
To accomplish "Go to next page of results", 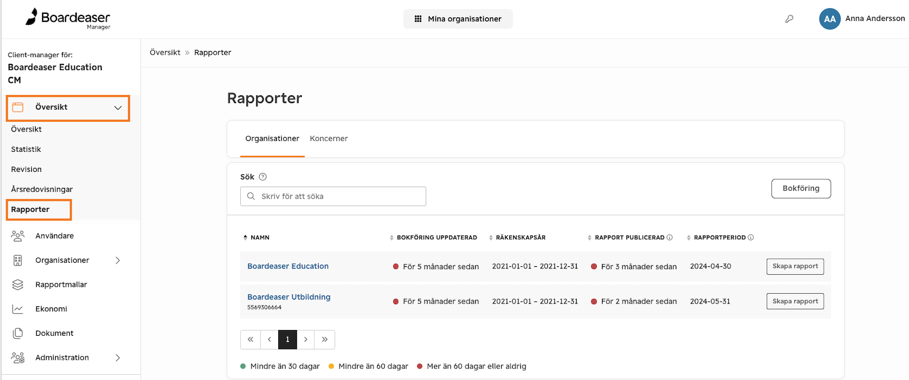I will 306,339.
